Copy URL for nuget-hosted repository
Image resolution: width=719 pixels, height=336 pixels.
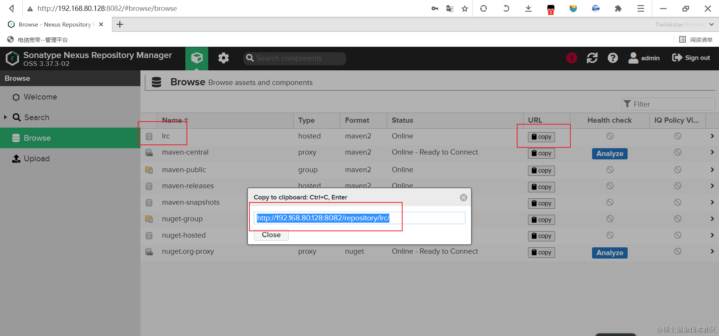[541, 236]
